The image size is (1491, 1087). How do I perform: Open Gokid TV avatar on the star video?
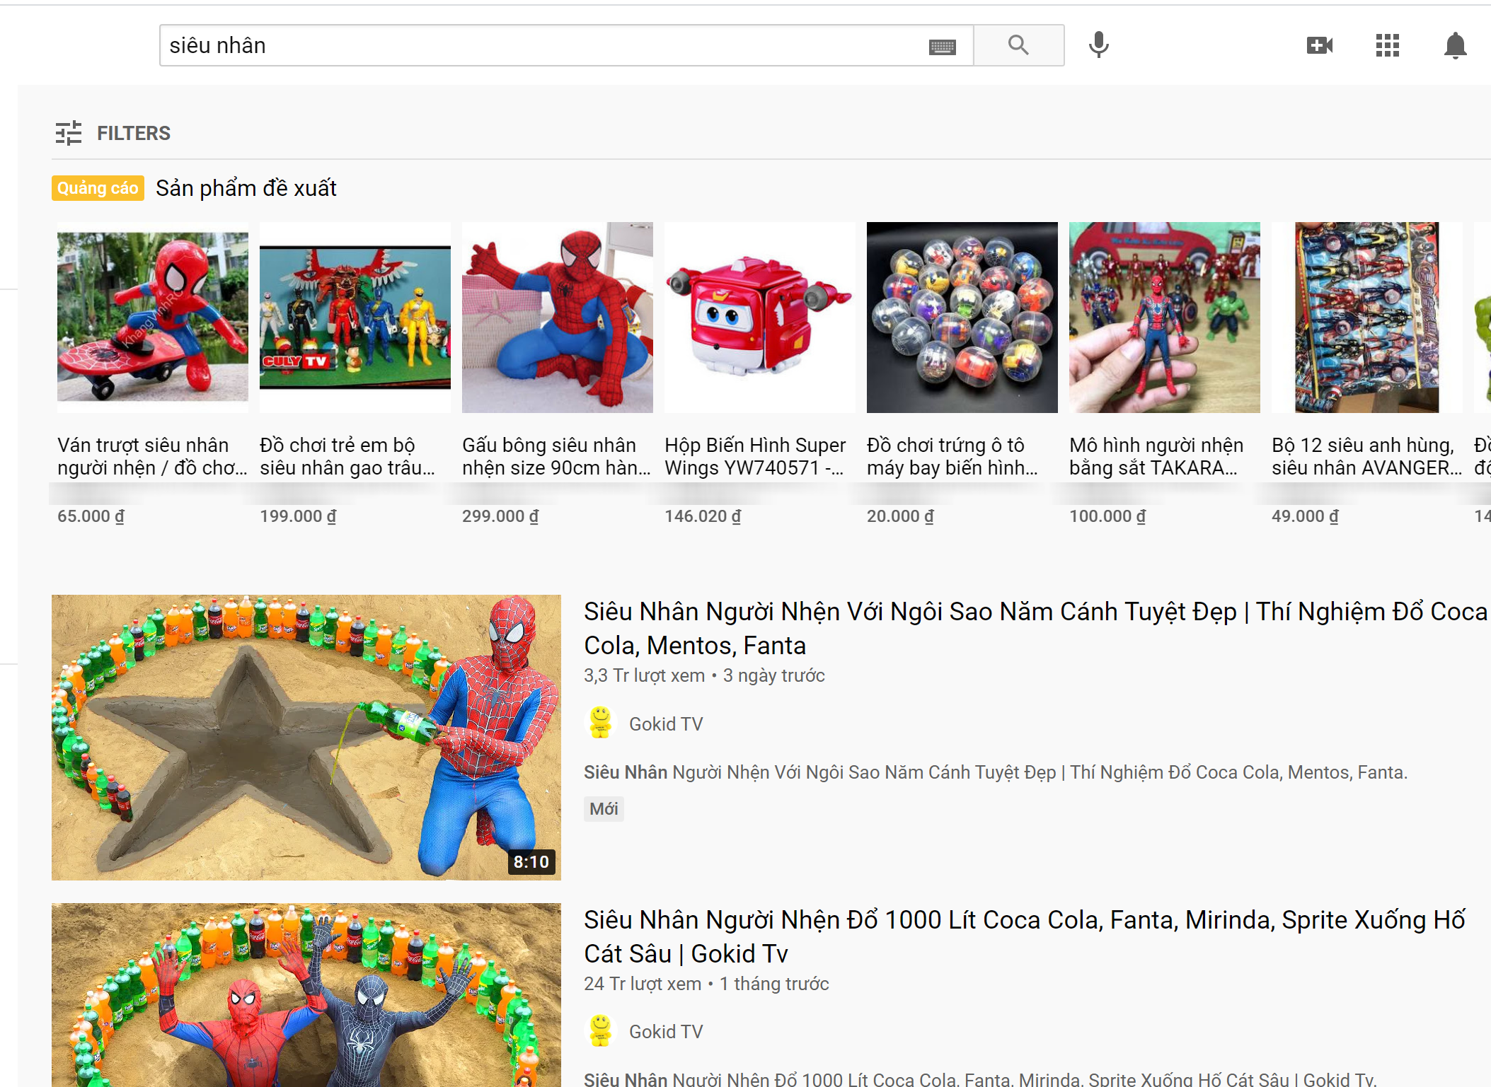(601, 723)
